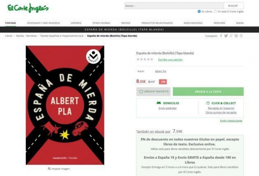This screenshot has width=259, height=176.
Task: Open the Otros Idiomas menu
Action: [x=101, y=23]
